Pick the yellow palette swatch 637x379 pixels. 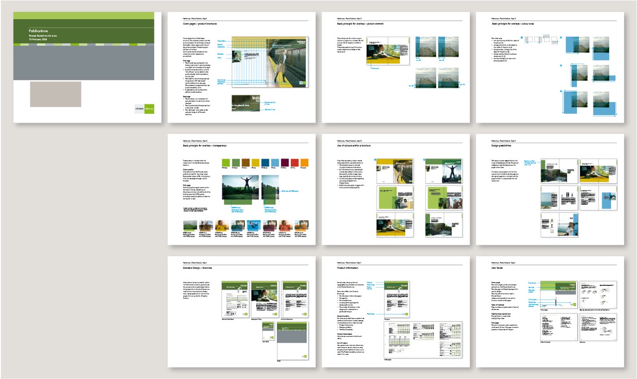click(256, 162)
